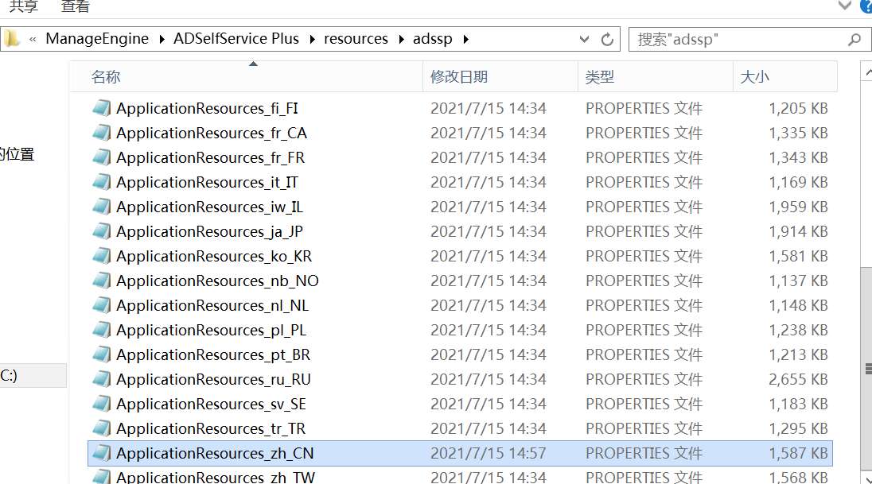Sort files by the 名称 column
Viewport: 872px width, 484px height.
pos(247,76)
